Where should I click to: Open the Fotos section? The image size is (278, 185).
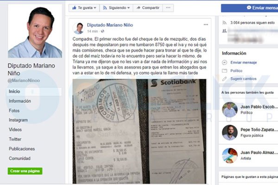(14, 111)
